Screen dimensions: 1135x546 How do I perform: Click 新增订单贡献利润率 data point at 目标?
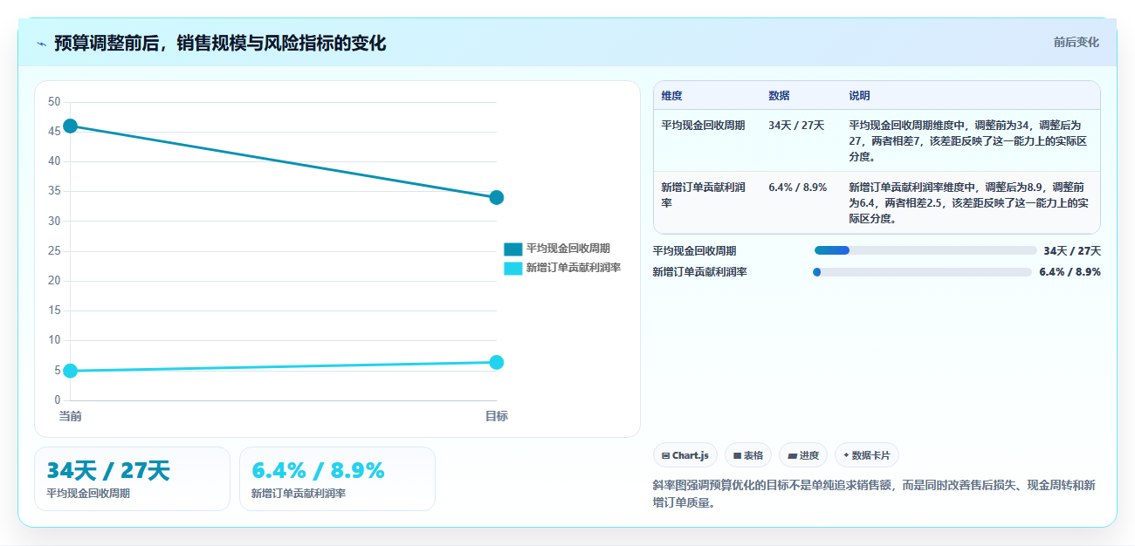tap(496, 362)
